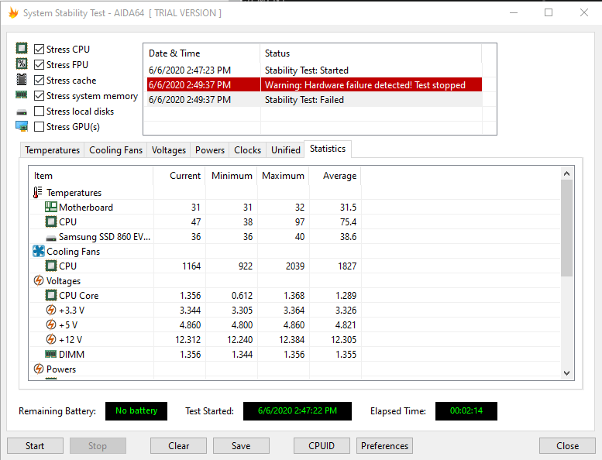602x460 pixels.
Task: Select the red hardware failure warning log row
Action: [314, 84]
